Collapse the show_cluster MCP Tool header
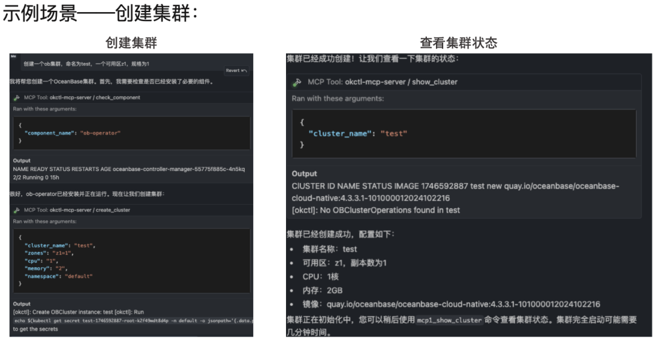 pos(382,82)
